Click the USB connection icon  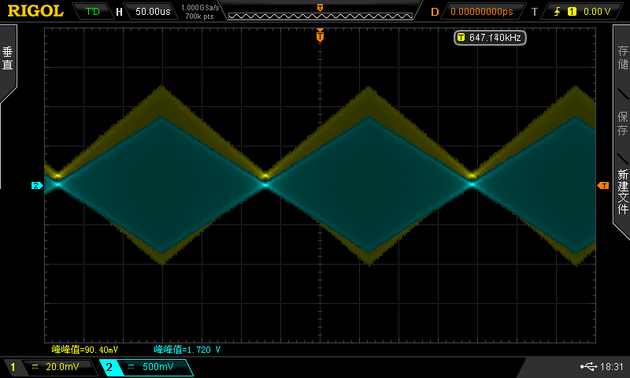[x=588, y=366]
